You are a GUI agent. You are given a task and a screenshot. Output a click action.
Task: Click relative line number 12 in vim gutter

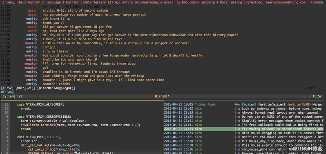(x=6, y=104)
